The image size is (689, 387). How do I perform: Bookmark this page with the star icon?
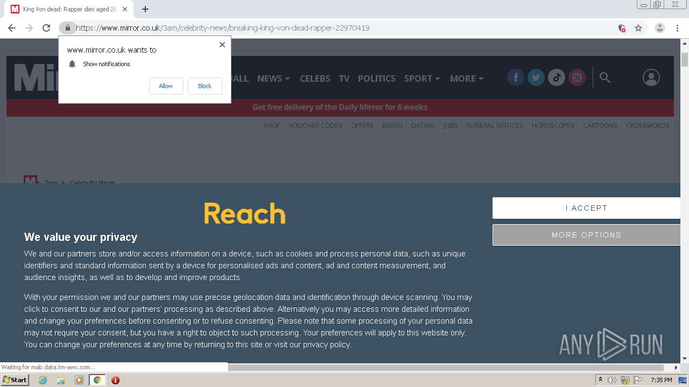(x=638, y=28)
